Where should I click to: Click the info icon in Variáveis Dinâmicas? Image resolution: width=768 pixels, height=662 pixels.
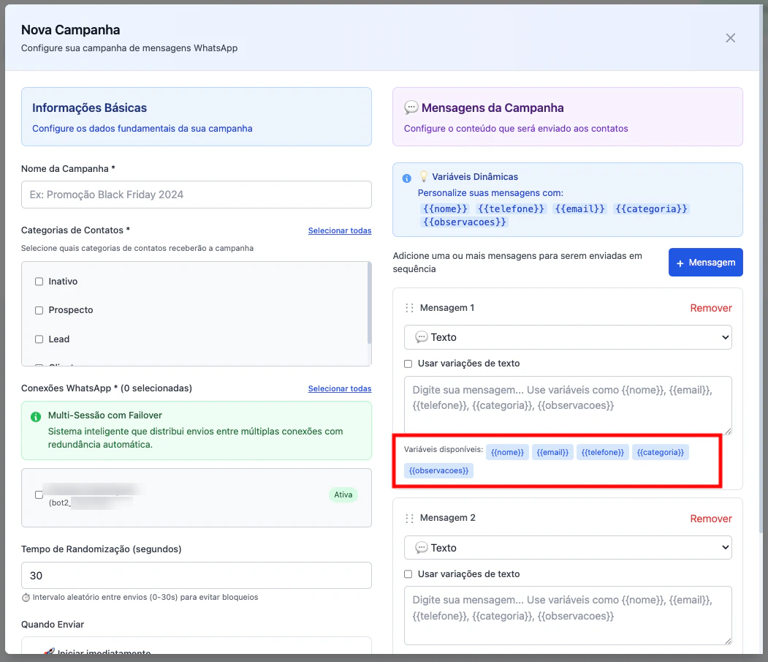pyautogui.click(x=406, y=178)
